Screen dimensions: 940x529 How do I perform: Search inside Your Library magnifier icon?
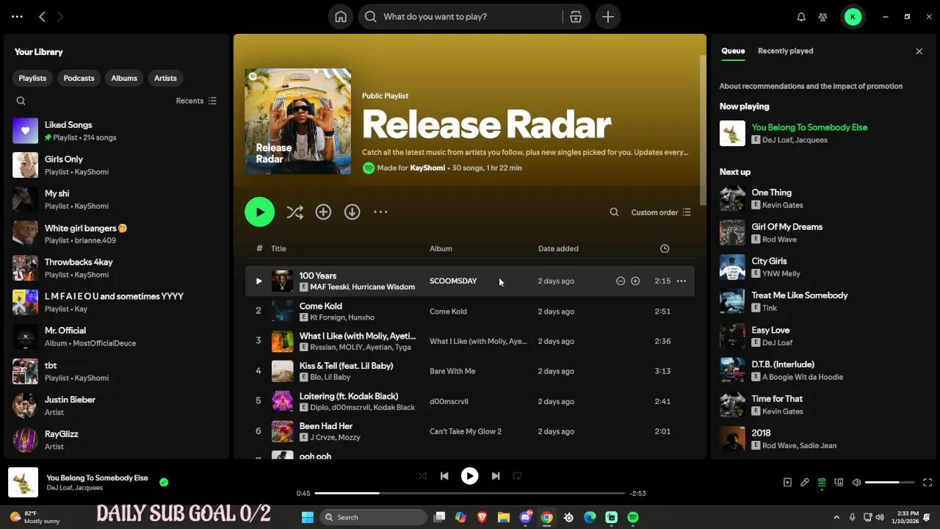coord(21,101)
